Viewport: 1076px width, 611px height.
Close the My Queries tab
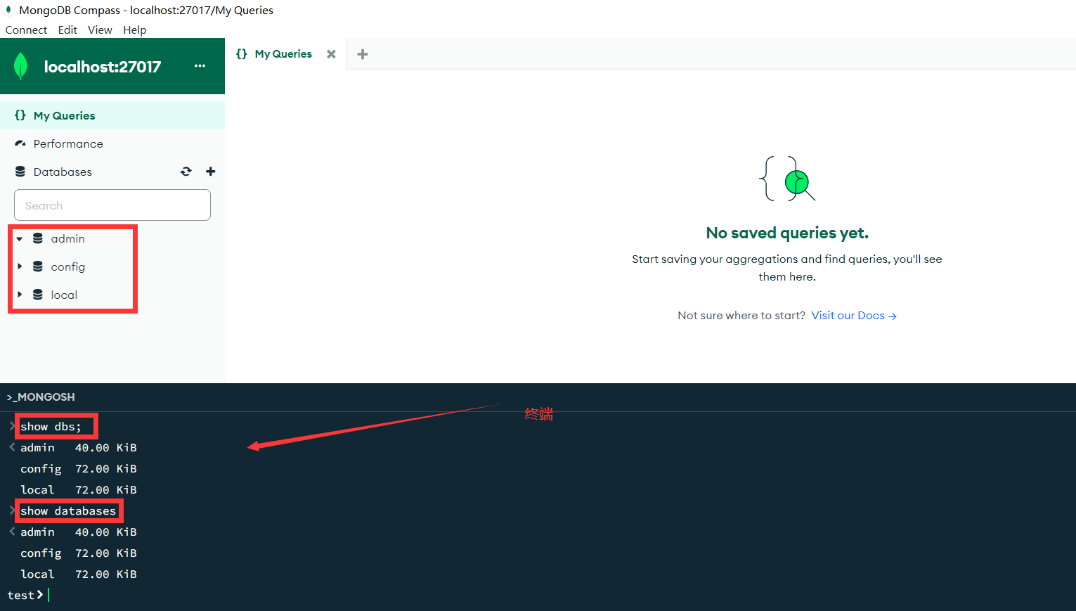tap(331, 54)
